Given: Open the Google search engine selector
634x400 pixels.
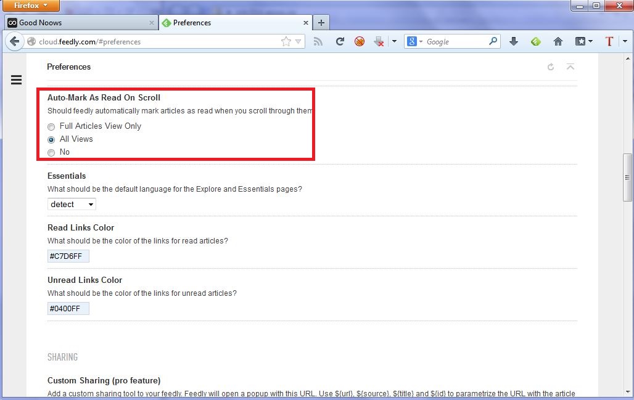Looking at the screenshot, I should (414, 41).
